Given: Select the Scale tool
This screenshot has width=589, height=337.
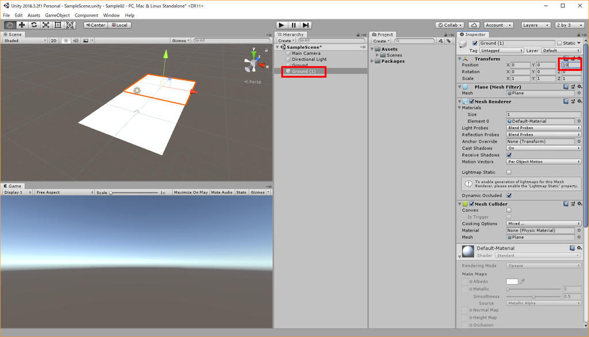Looking at the screenshot, I should [x=46, y=25].
